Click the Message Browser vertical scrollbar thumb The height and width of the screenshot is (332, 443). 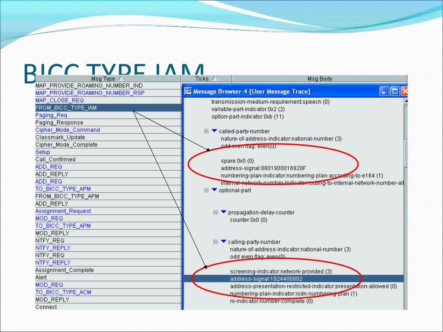(406, 153)
